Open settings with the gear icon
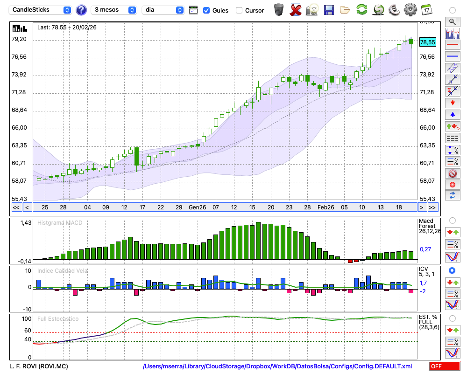The image size is (467, 373). (410, 10)
